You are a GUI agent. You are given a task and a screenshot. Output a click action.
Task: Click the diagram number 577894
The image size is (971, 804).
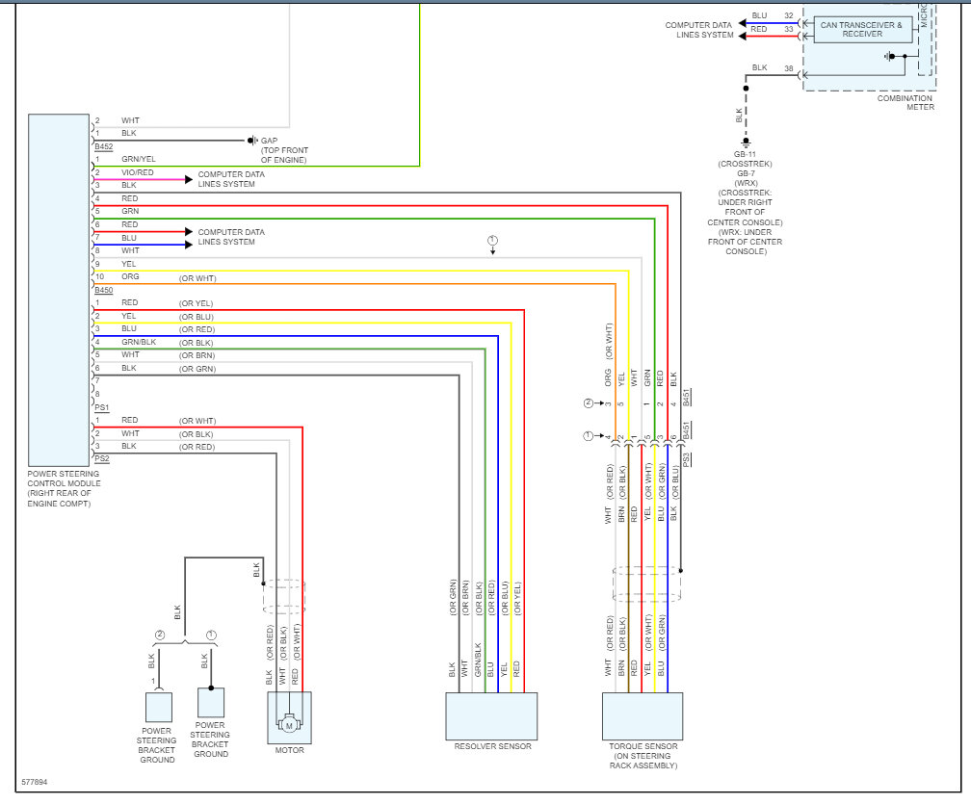pyautogui.click(x=35, y=782)
